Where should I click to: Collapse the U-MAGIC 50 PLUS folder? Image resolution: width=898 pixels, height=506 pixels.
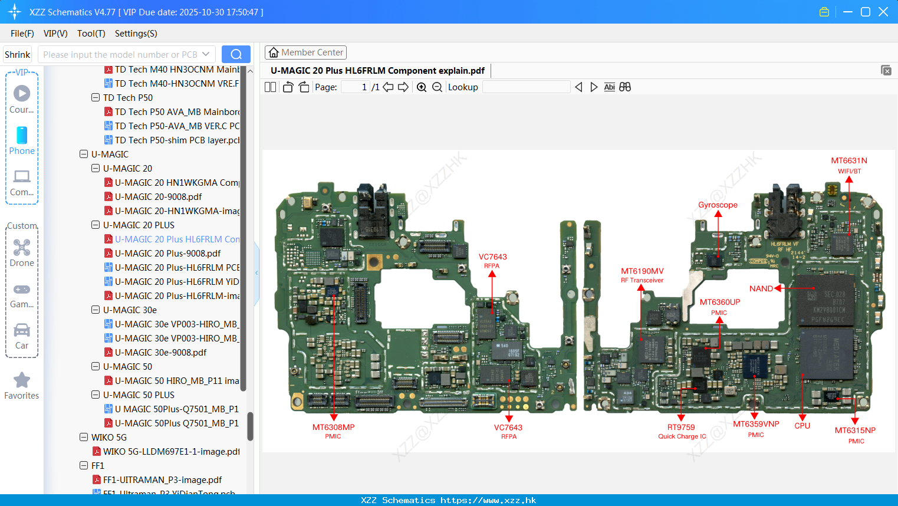point(96,395)
